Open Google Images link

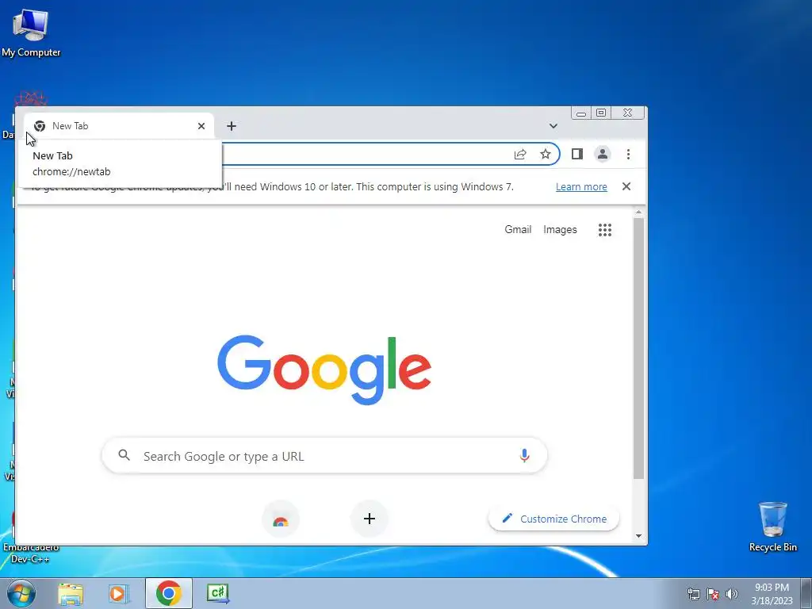(x=560, y=229)
